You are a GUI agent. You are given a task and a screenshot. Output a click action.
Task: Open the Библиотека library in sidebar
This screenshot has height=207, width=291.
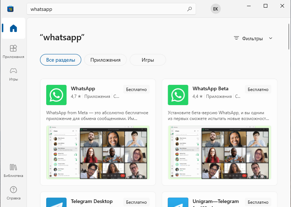(13, 171)
